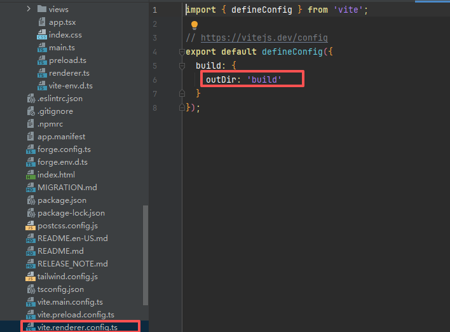Collapse the build block fold marker
This screenshot has height=332, width=450.
(182, 66)
